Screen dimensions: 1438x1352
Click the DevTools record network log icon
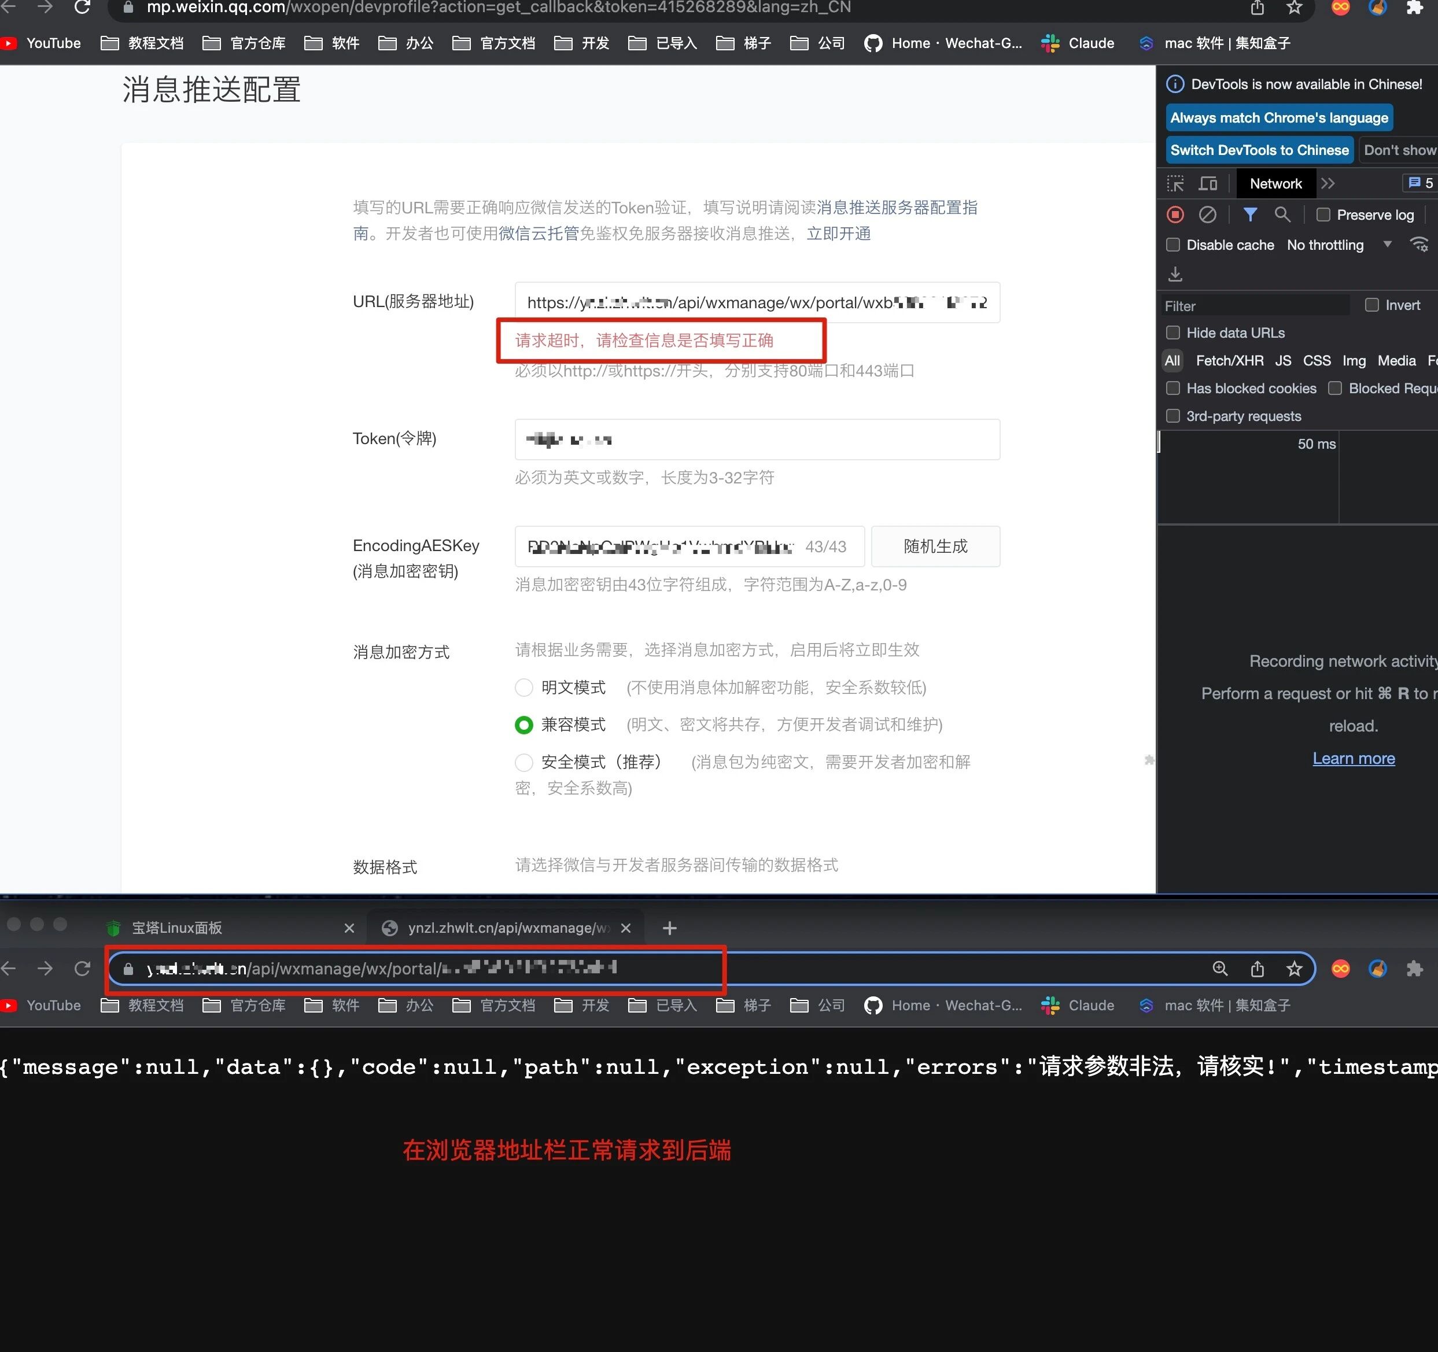[x=1175, y=215]
